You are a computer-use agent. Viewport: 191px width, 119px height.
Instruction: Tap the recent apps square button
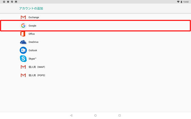pos(120,116)
